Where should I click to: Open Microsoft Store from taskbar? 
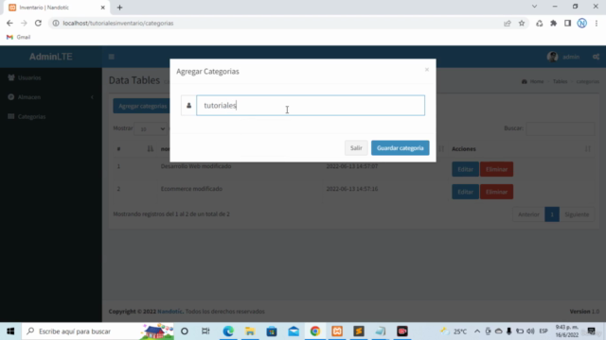coord(272,331)
